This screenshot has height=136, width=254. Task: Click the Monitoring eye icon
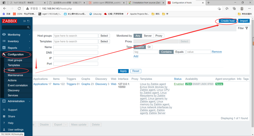click(x=4, y=34)
